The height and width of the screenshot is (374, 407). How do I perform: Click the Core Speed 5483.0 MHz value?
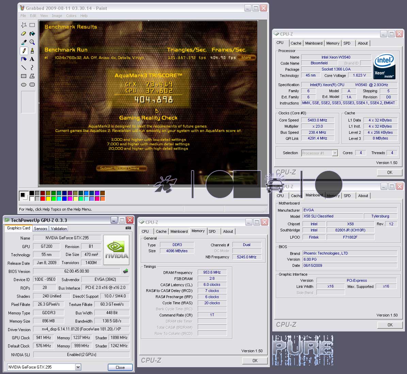(x=317, y=120)
